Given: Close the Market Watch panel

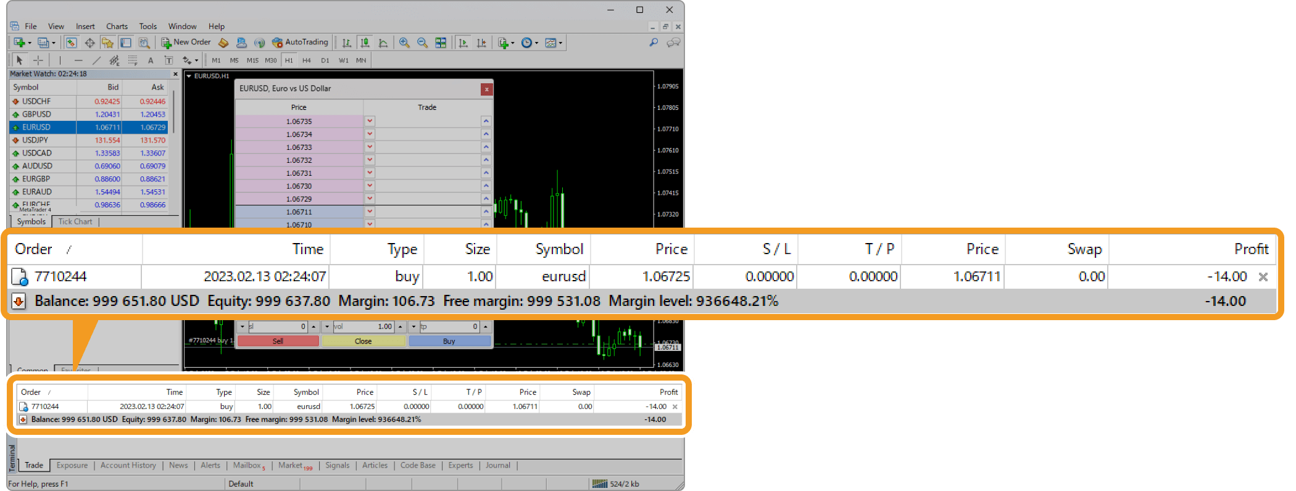Looking at the screenshot, I should point(175,74).
